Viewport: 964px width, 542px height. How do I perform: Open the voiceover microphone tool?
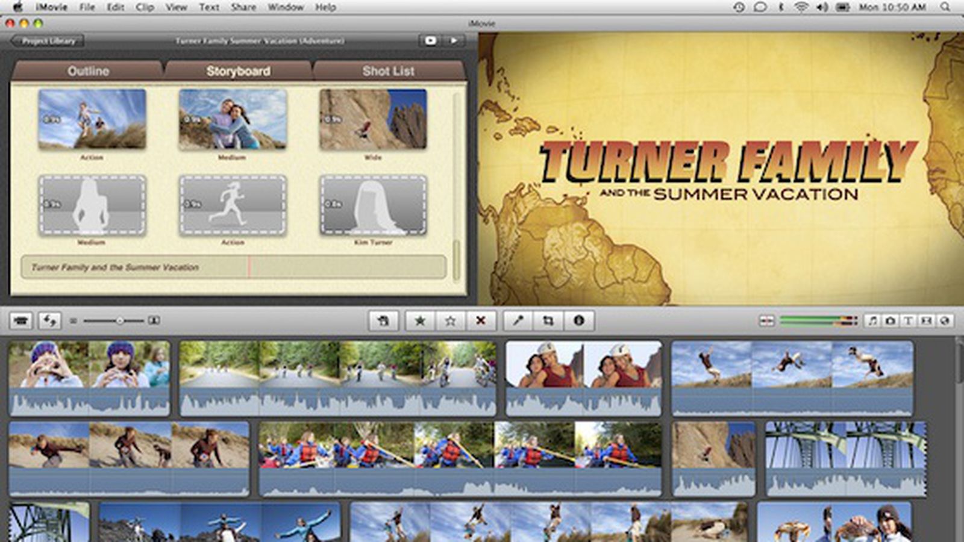point(518,321)
